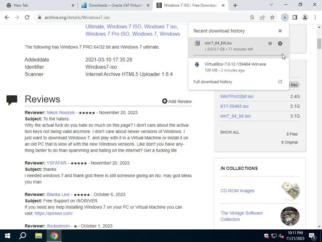This screenshot has height=242, width=322.
Task: Go back to the previous page
Action: pos(7,18)
